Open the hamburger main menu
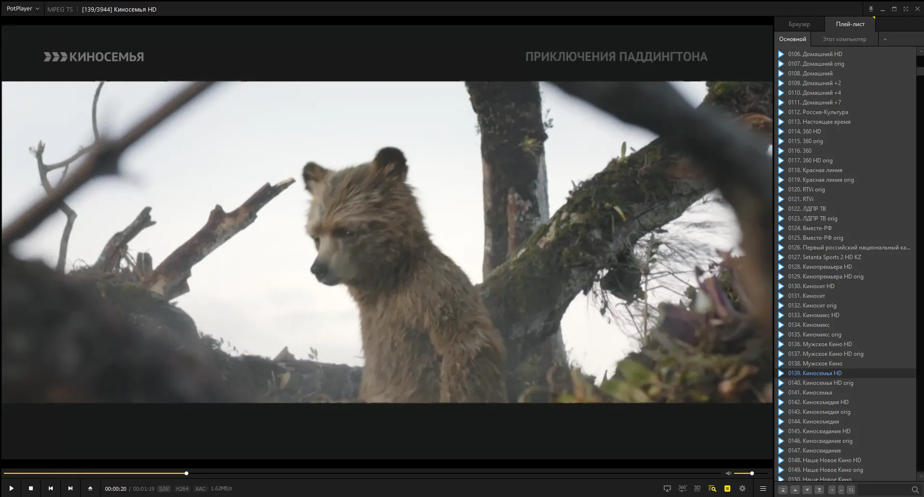 click(x=763, y=488)
